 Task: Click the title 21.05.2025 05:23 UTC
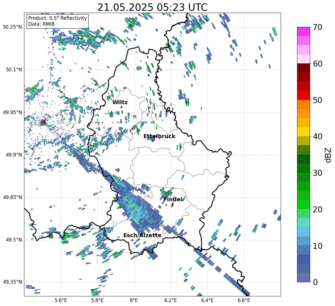[152, 7]
